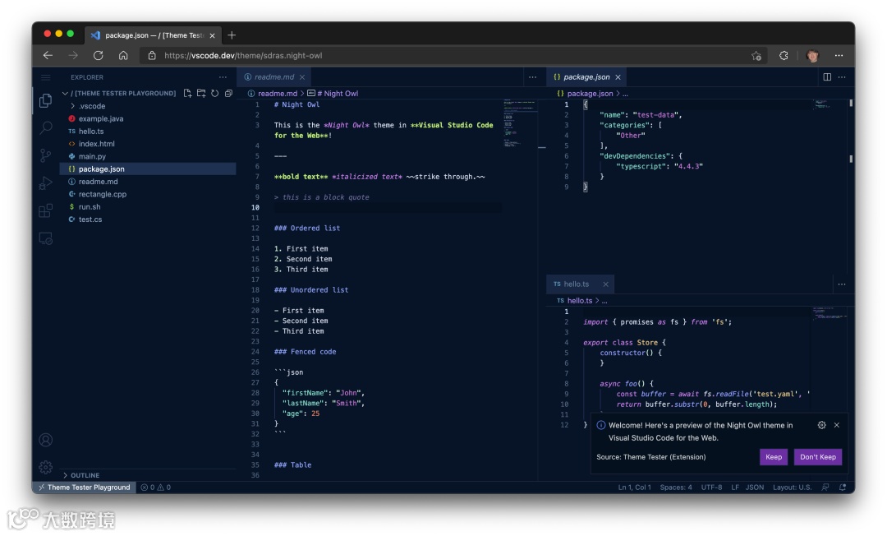Open more actions for readme.md editor group
This screenshot has width=887, height=536.
[532, 77]
